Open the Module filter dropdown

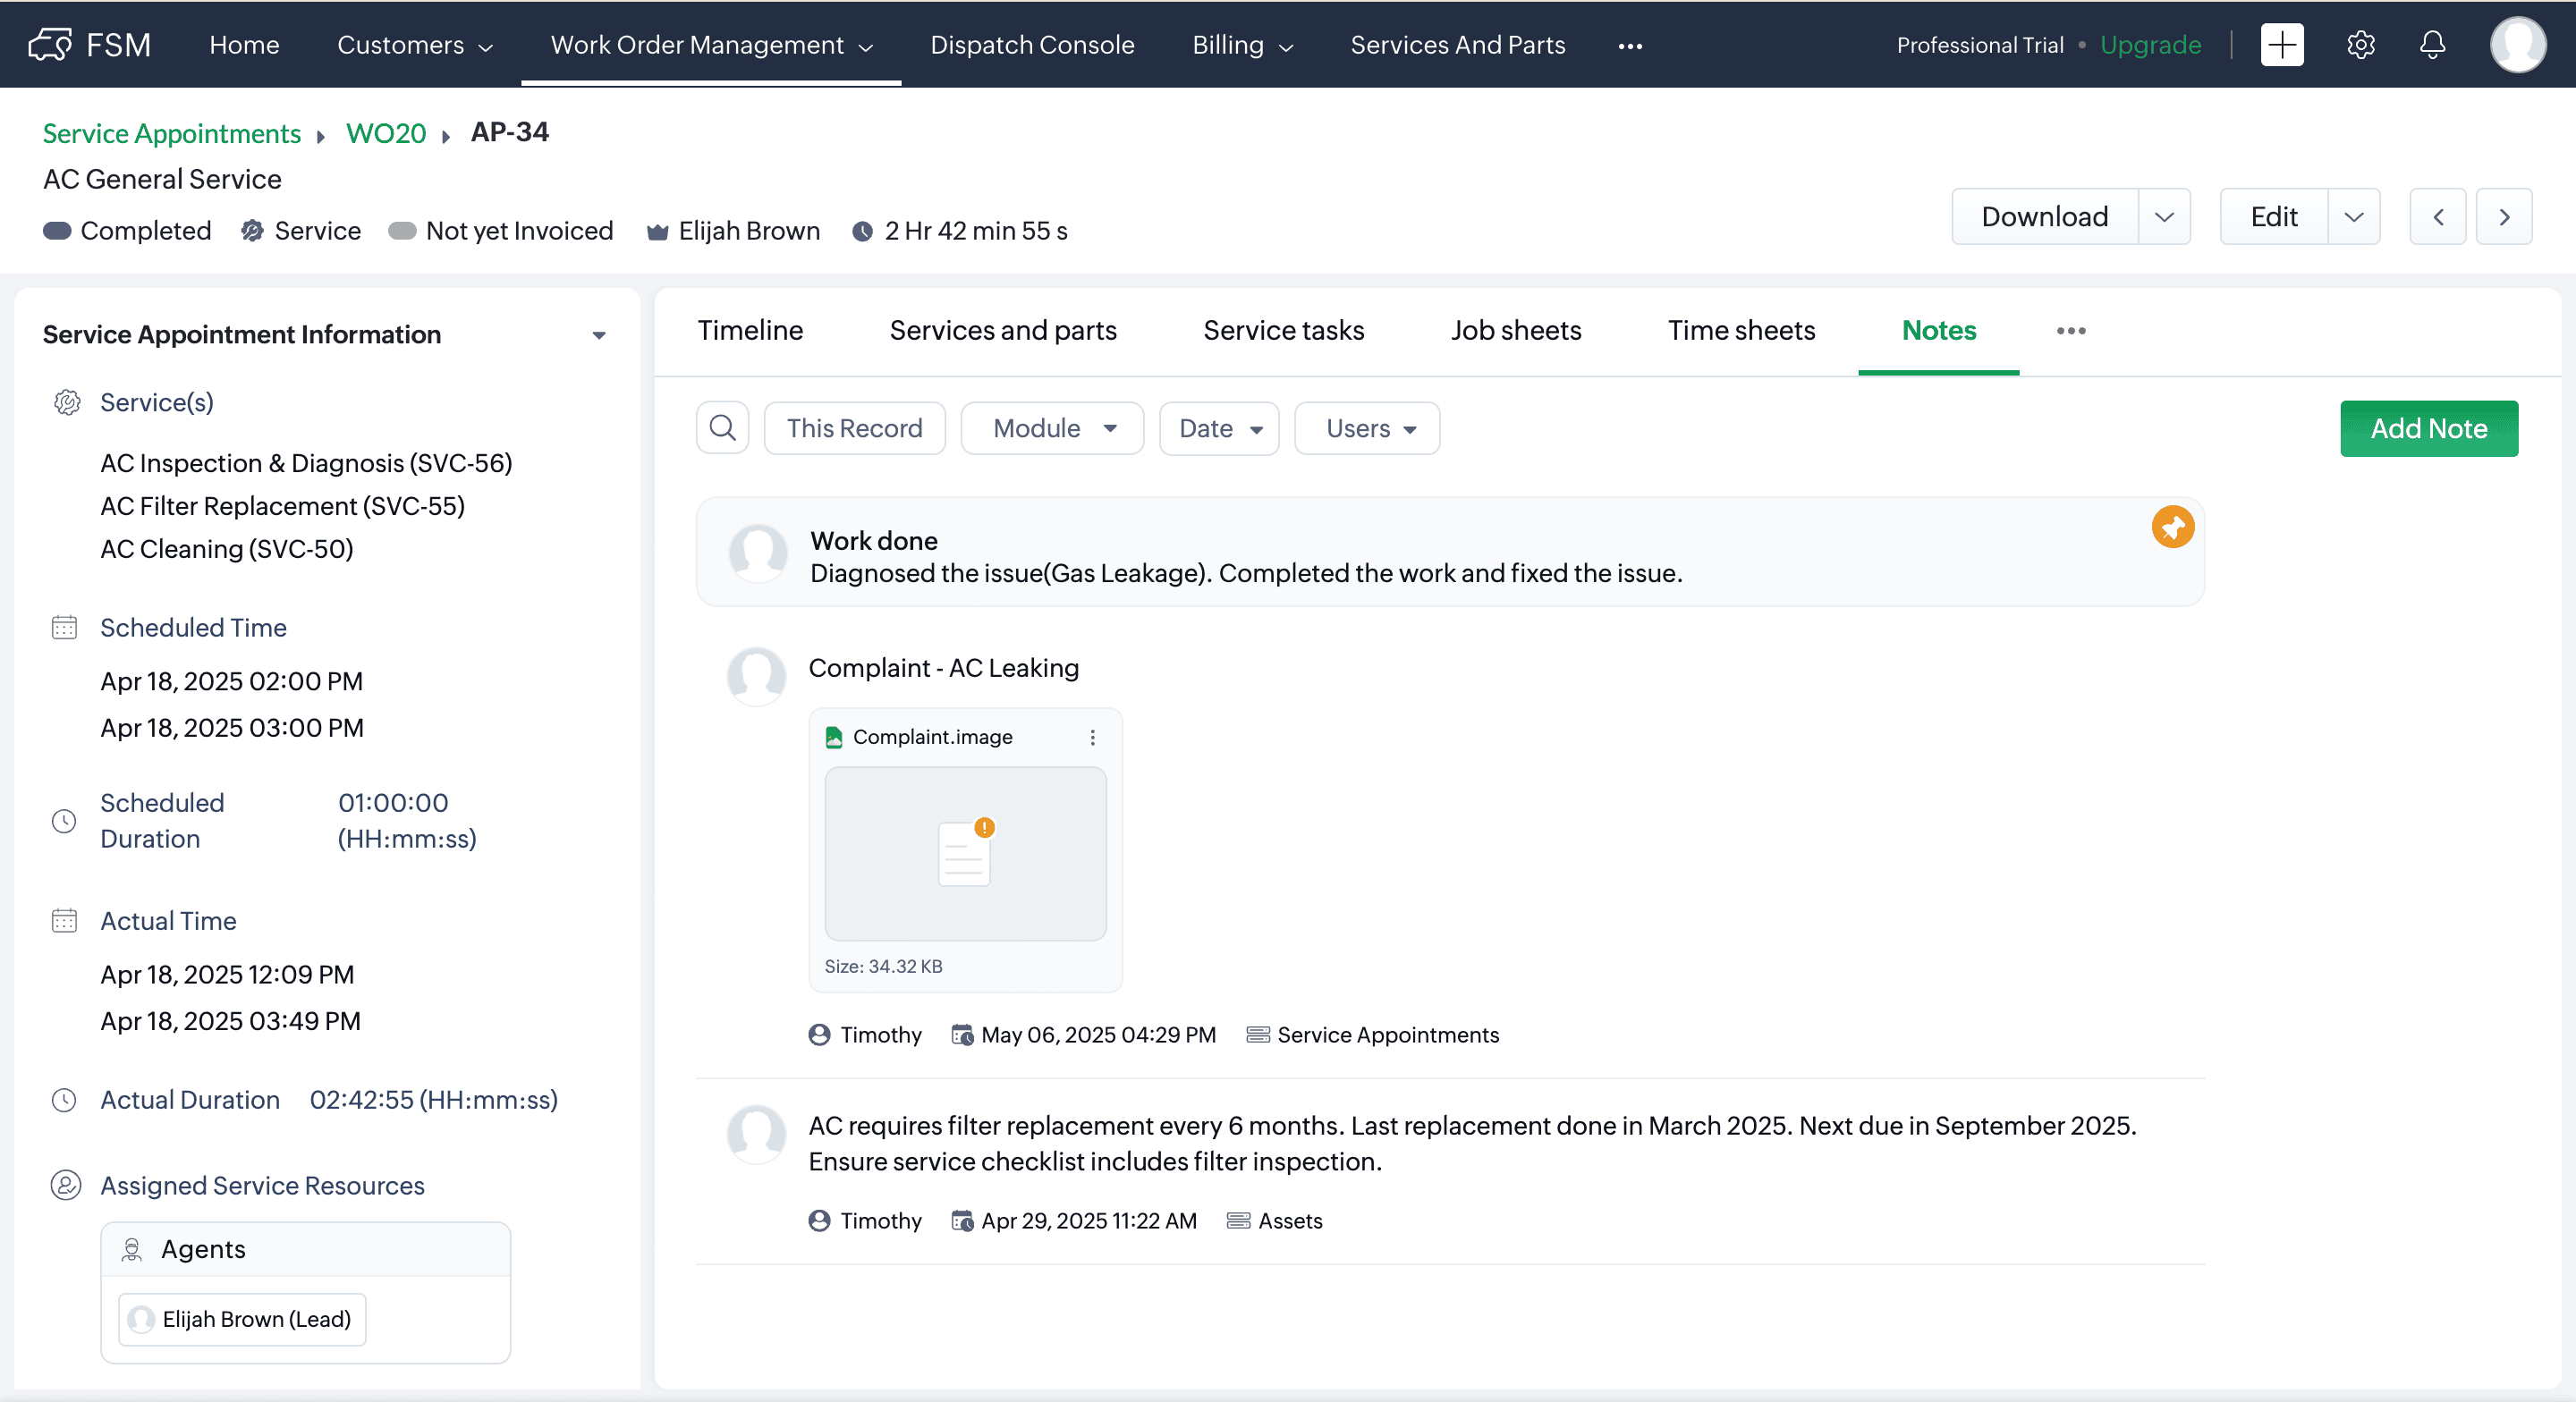(x=1052, y=428)
